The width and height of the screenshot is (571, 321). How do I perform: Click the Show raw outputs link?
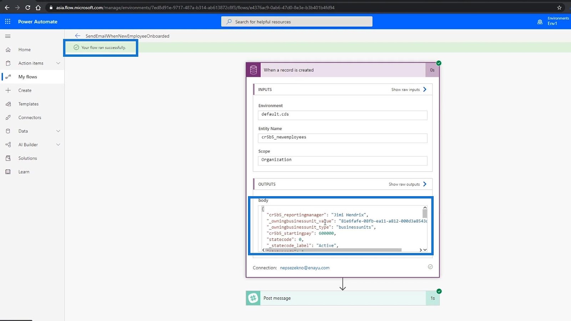(404, 184)
